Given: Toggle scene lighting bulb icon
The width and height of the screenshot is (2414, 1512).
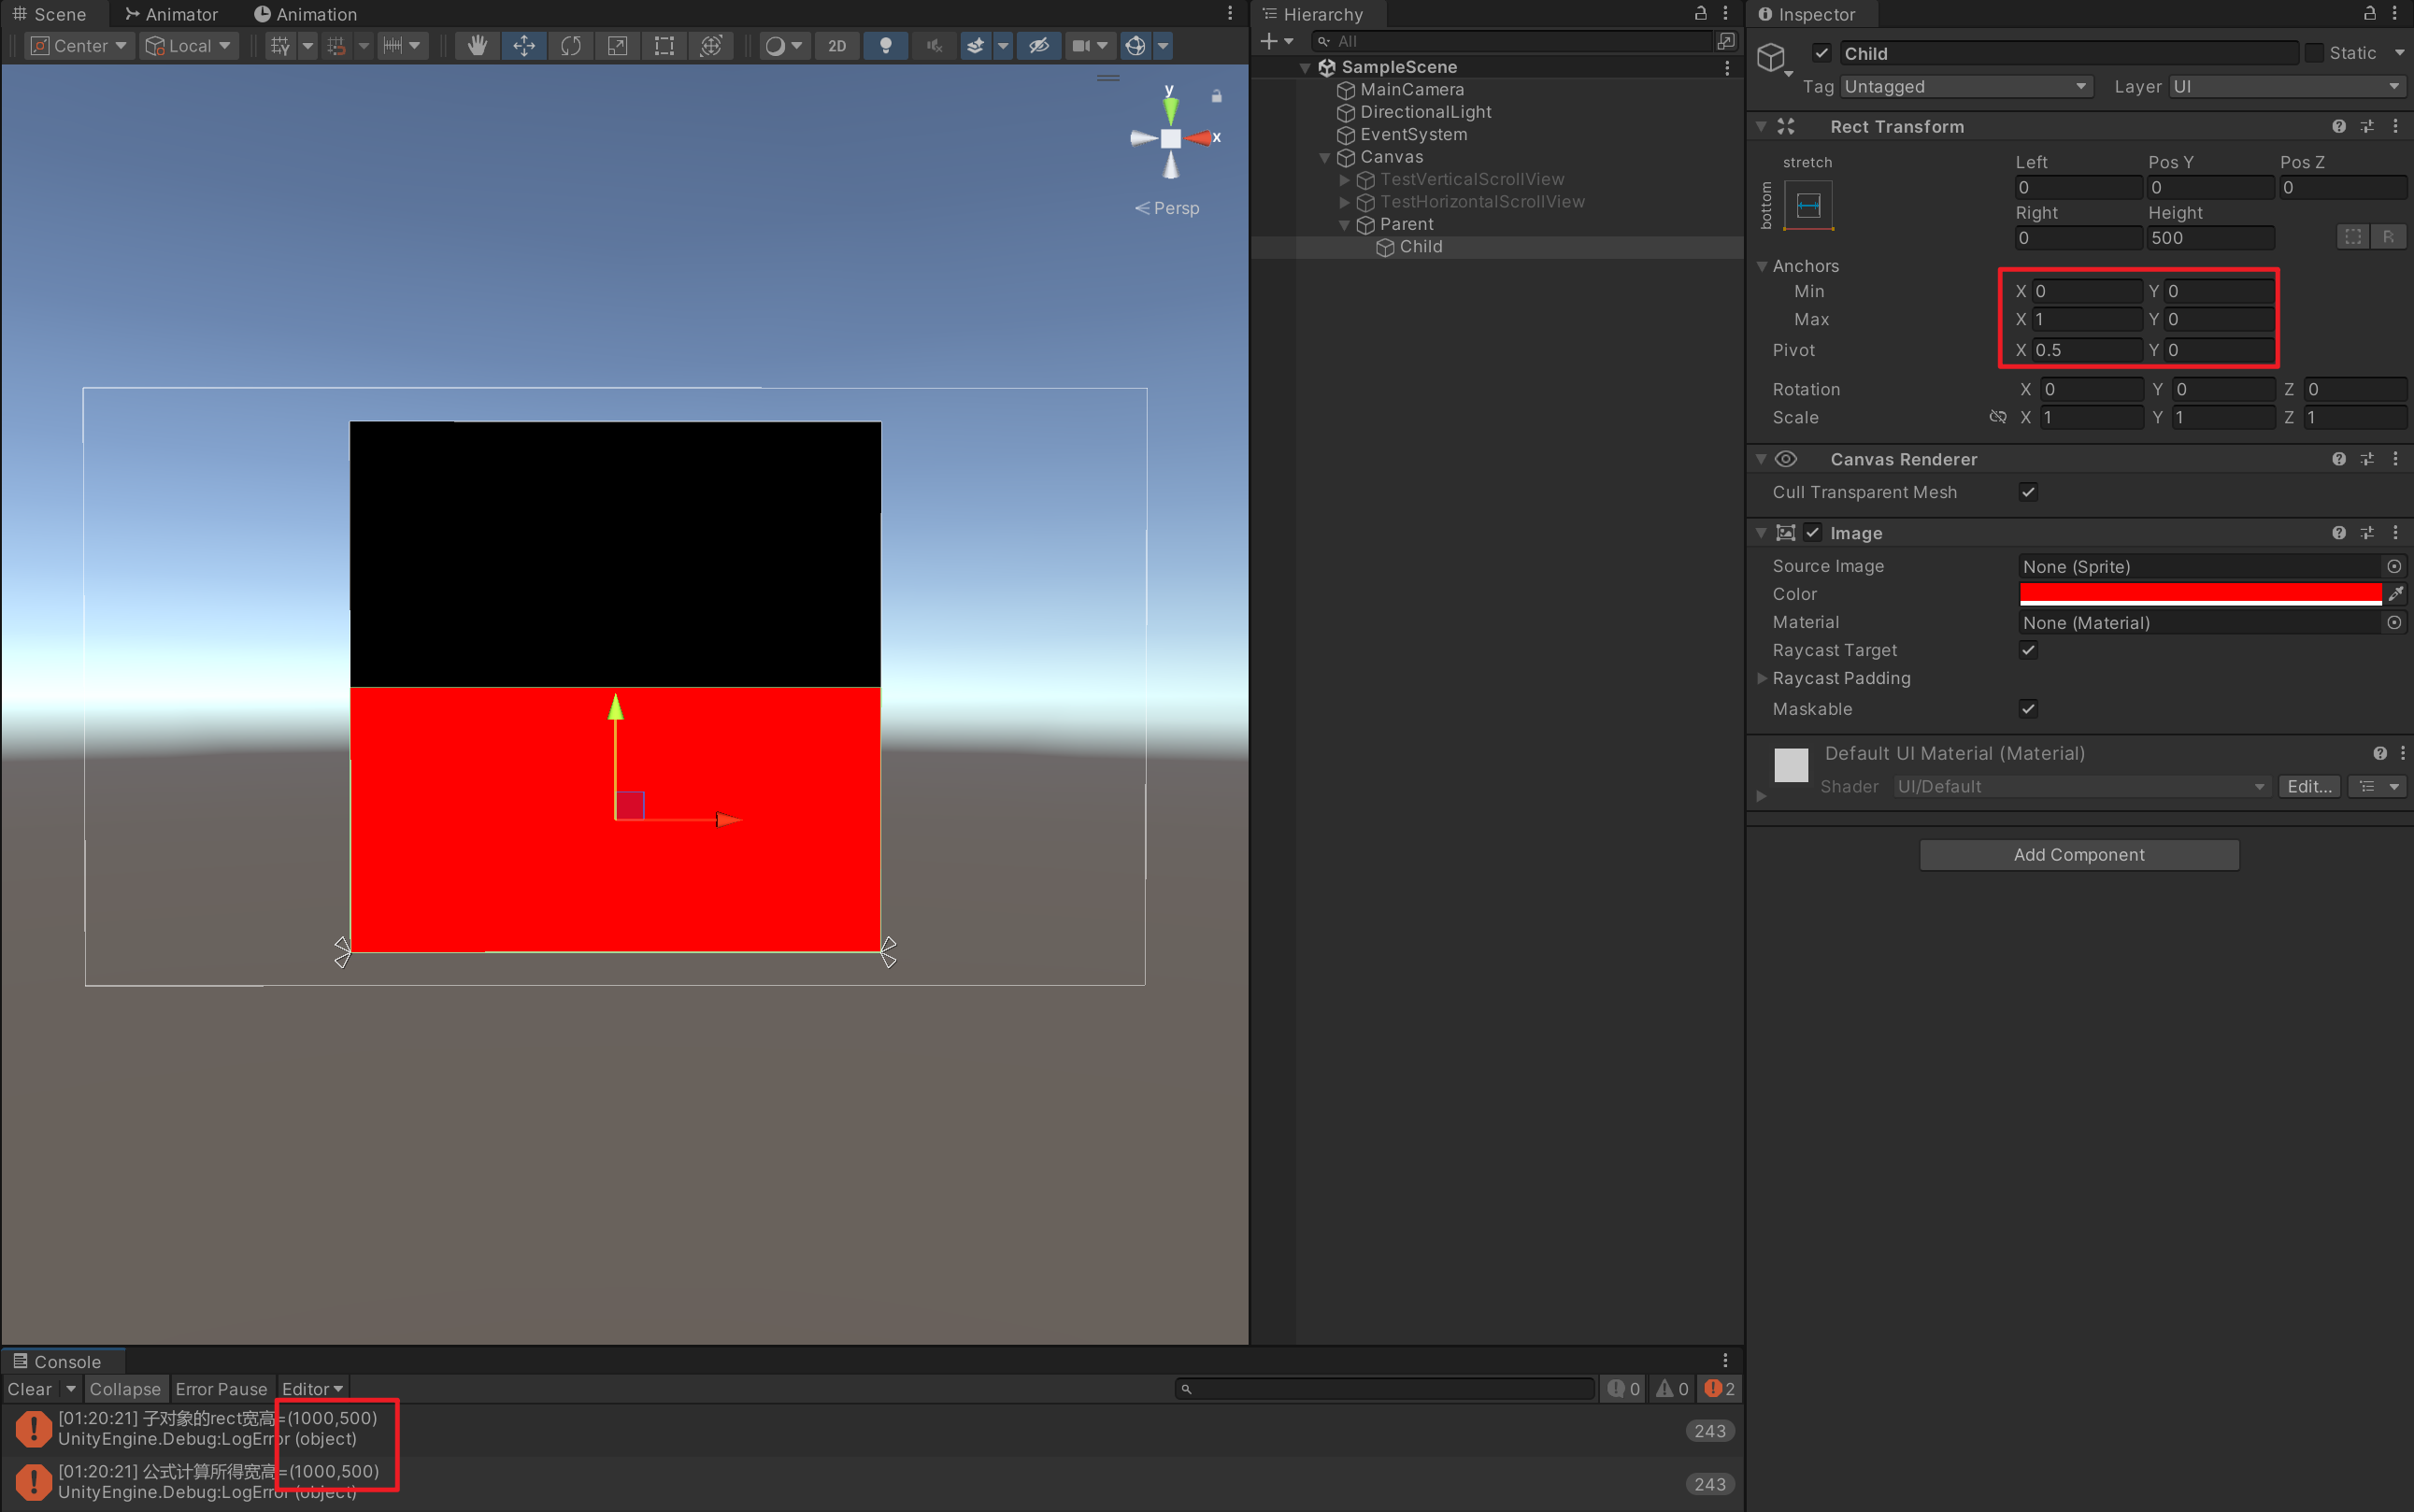Looking at the screenshot, I should 885,46.
